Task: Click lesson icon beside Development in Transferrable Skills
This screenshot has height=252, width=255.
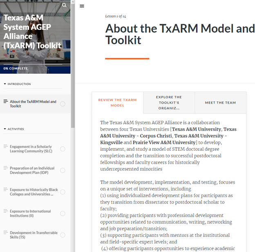Action: click(x=6, y=232)
